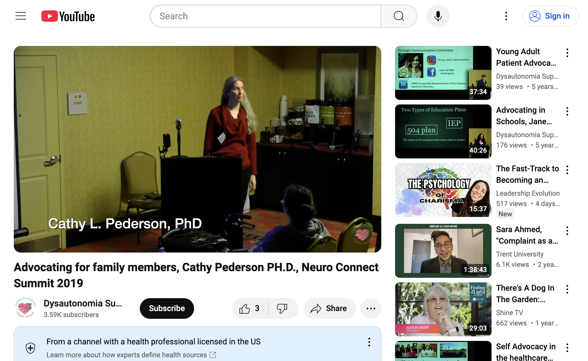Viewport: 588px width, 361px height.
Task: Click the New badge on Fast-Track video
Action: pyautogui.click(x=505, y=214)
